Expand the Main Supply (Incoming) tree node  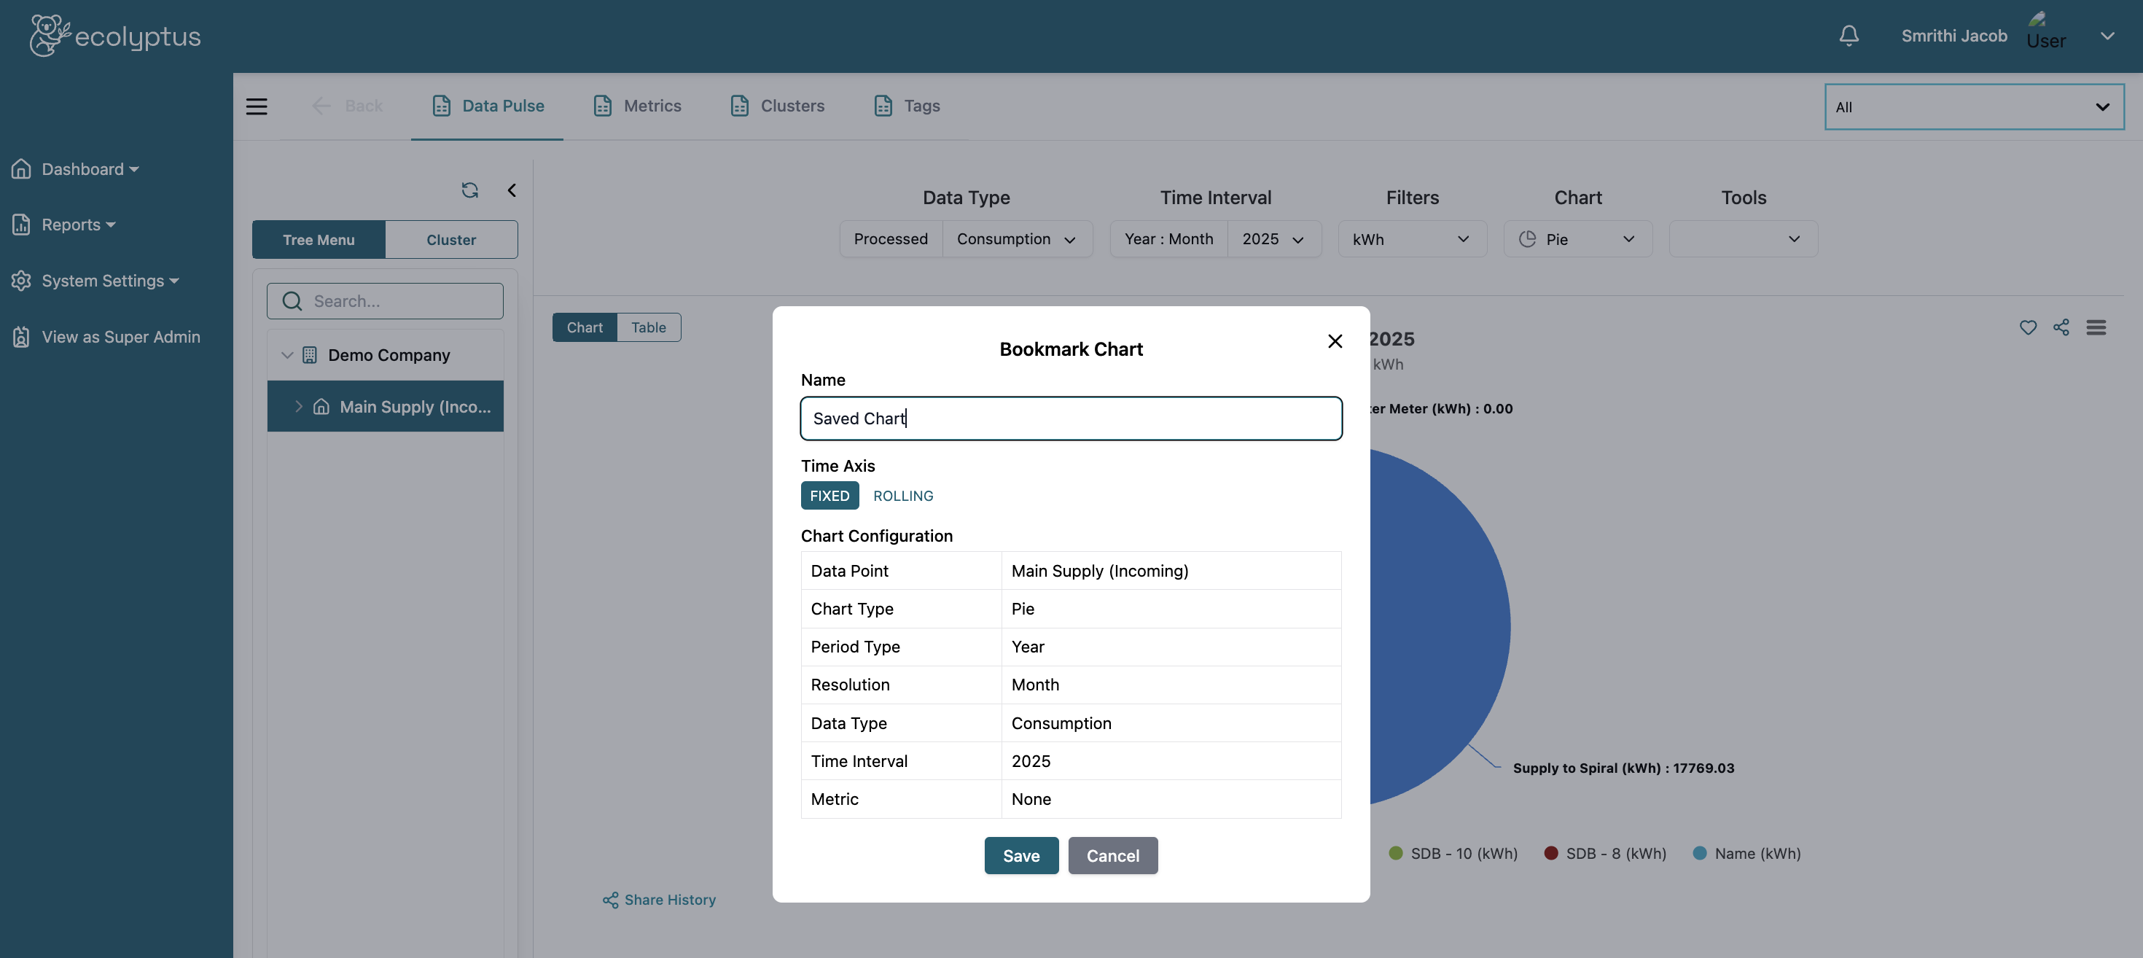[x=299, y=406]
